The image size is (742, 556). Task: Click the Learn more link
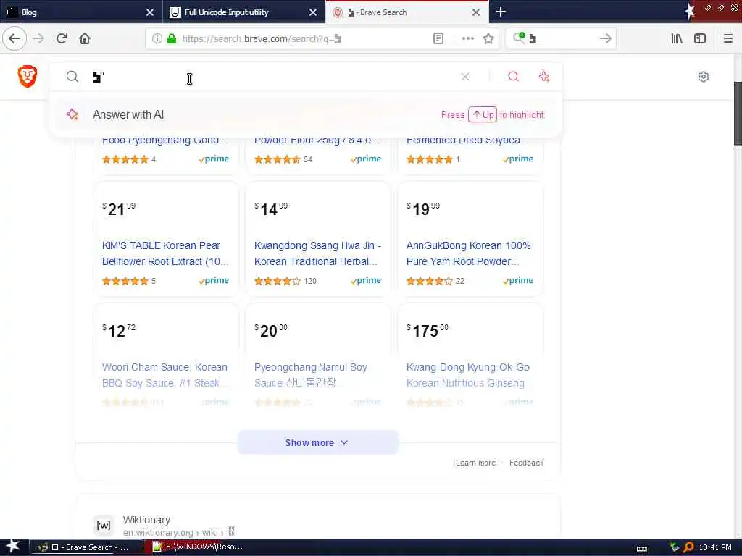(475, 463)
